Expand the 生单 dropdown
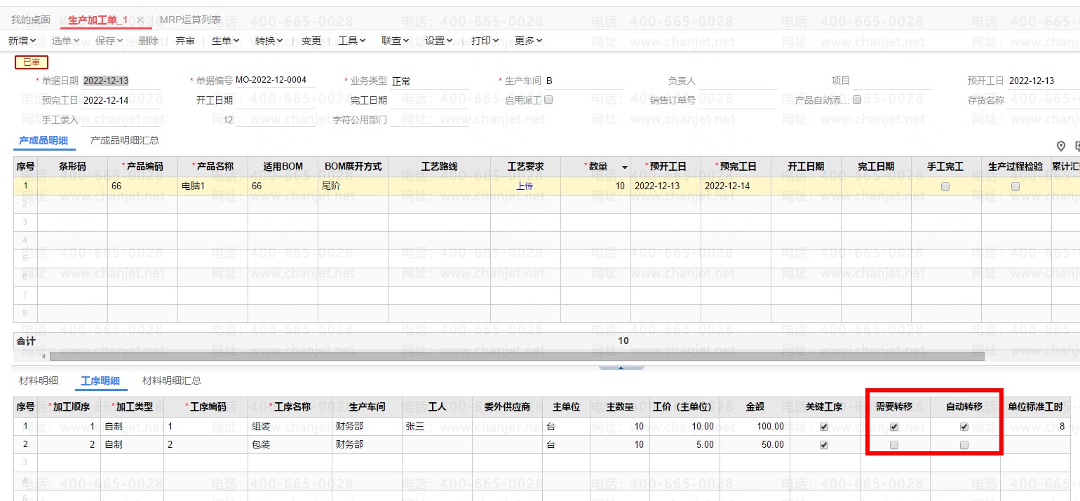 click(225, 41)
